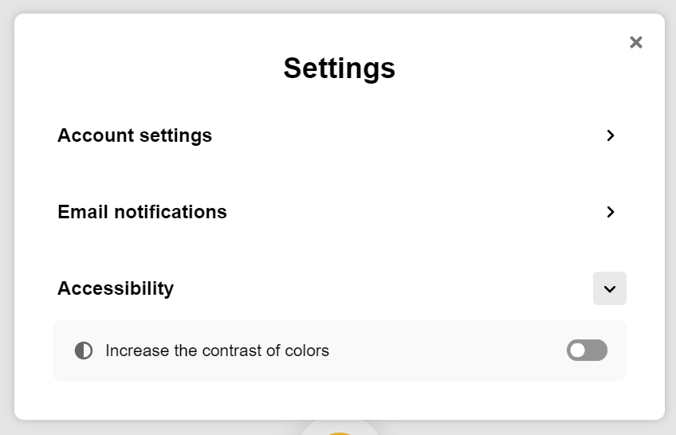Enable the increase contrast toggle switch
This screenshot has height=435, width=676.
coord(587,351)
